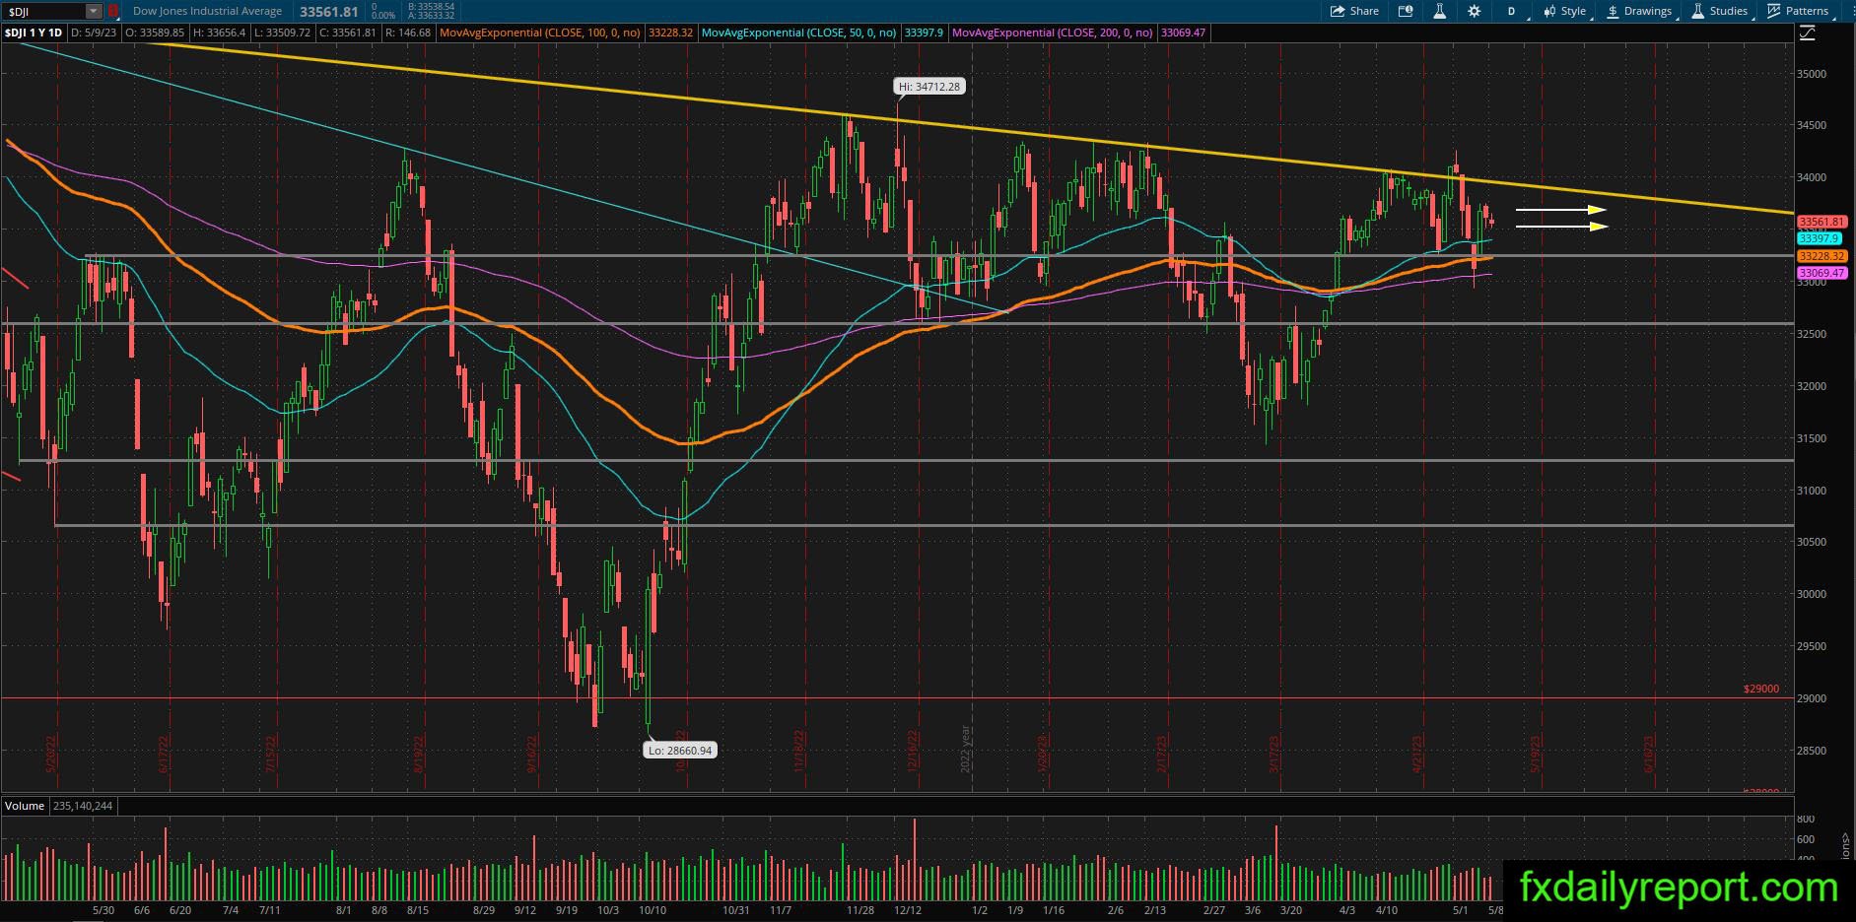Click the Drawings icon

tap(1613, 11)
